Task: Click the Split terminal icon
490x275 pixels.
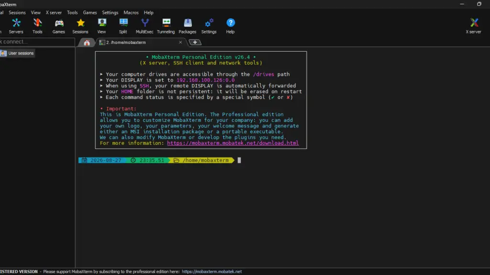Action: [123, 26]
